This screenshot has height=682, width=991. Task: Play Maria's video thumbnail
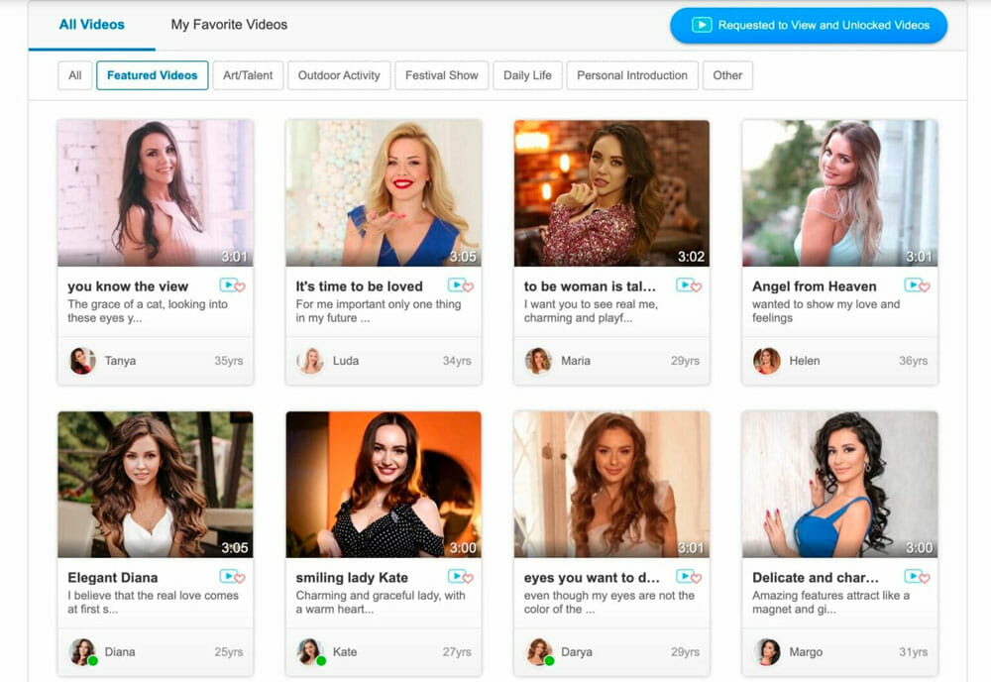click(x=611, y=193)
